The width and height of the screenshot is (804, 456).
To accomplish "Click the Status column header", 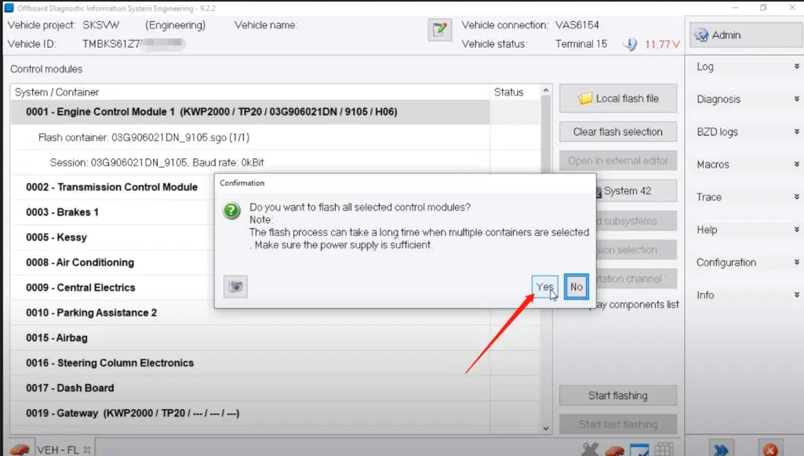I will (x=515, y=92).
